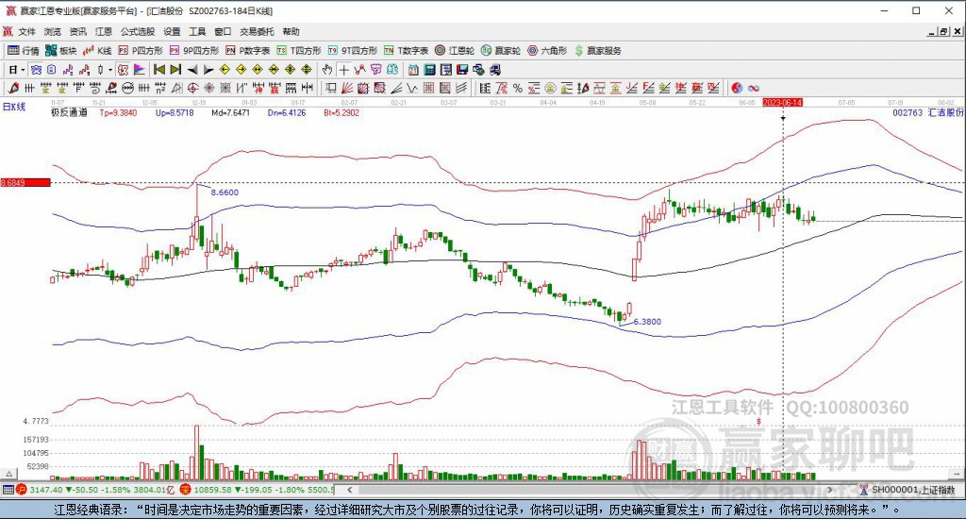
Task: Click the 002763 汇洁股份 stock label
Action: tap(928, 113)
